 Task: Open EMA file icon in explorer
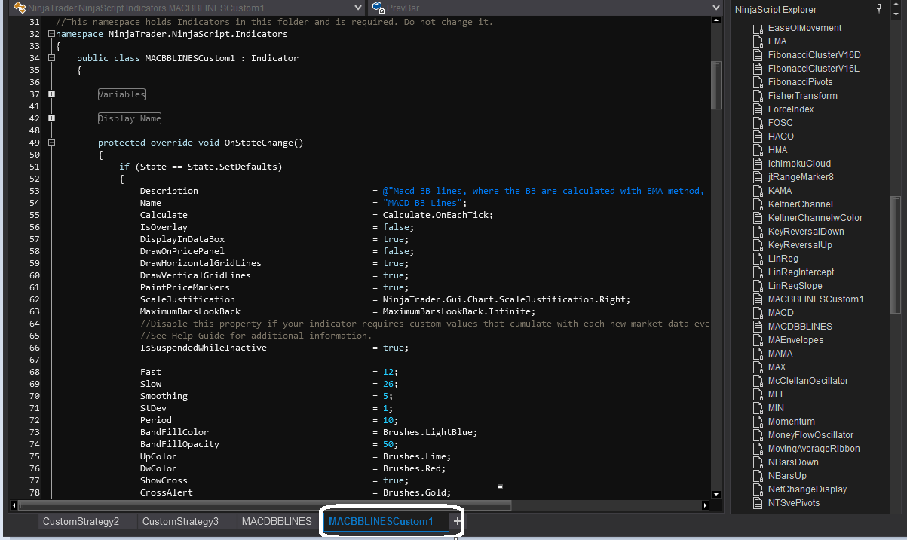click(758, 41)
